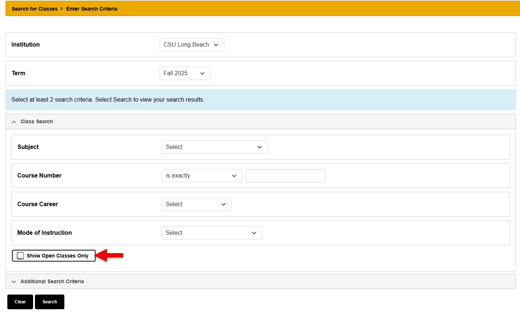This screenshot has height=314, width=520.
Task: Click the Additional Search Criteria chevron icon
Action: click(x=14, y=281)
